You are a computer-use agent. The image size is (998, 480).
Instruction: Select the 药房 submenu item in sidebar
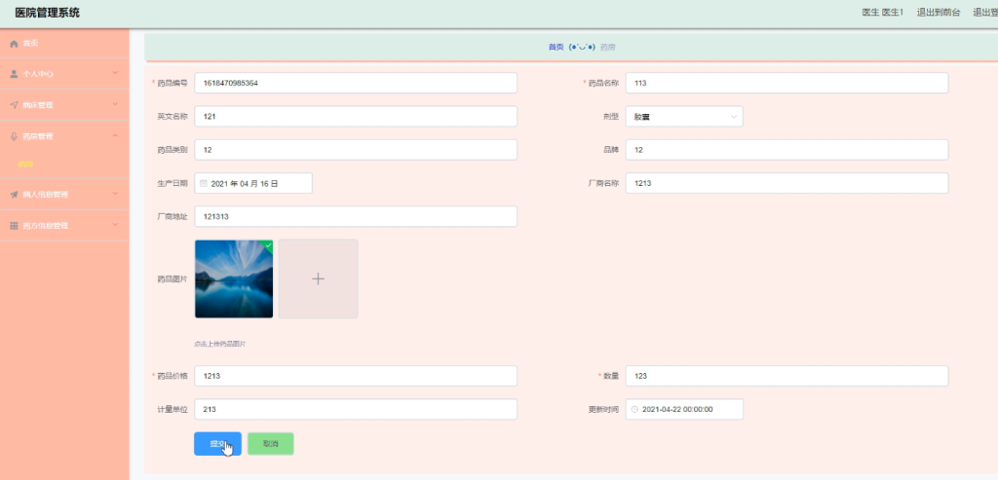(25, 164)
